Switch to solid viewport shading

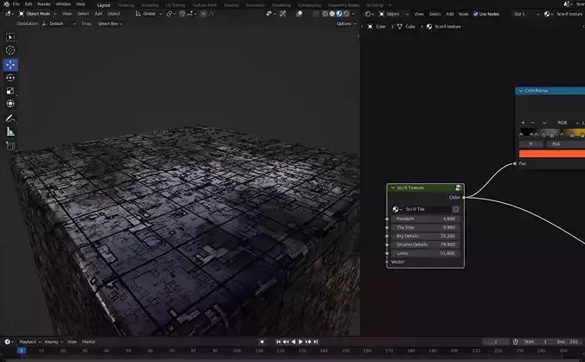pyautogui.click(x=332, y=14)
